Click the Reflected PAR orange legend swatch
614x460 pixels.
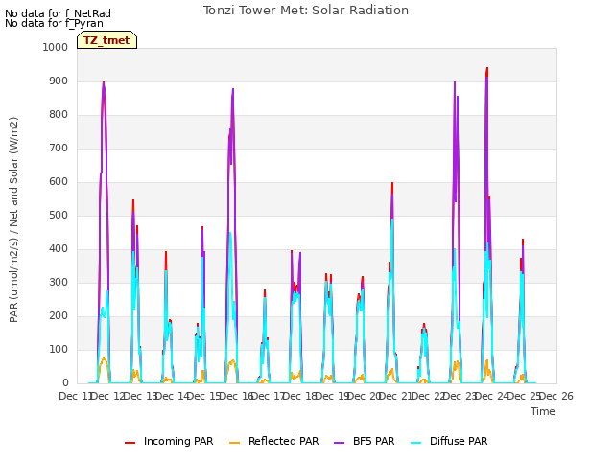(234, 442)
